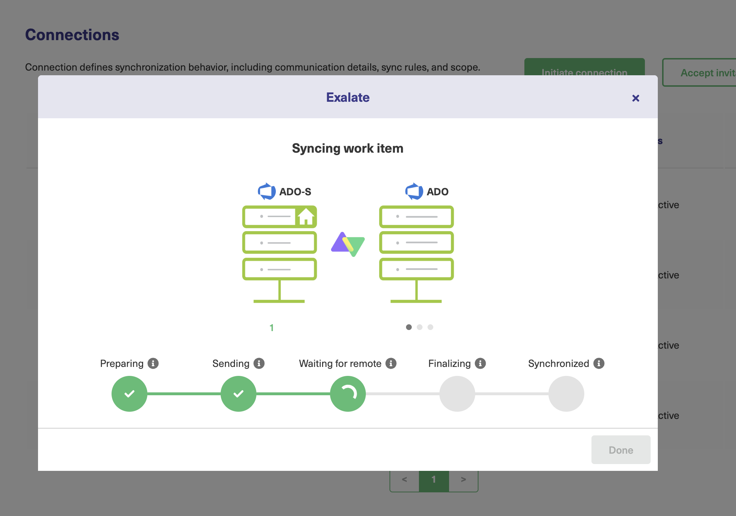The height and width of the screenshot is (516, 736).
Task: Click the Exalate triangle logo between servers
Action: pos(348,244)
